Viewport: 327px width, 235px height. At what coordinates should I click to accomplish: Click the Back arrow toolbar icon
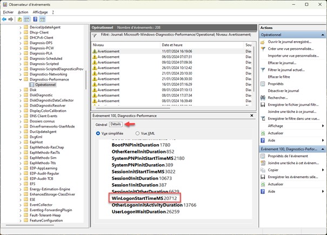pyautogui.click(x=4, y=19)
